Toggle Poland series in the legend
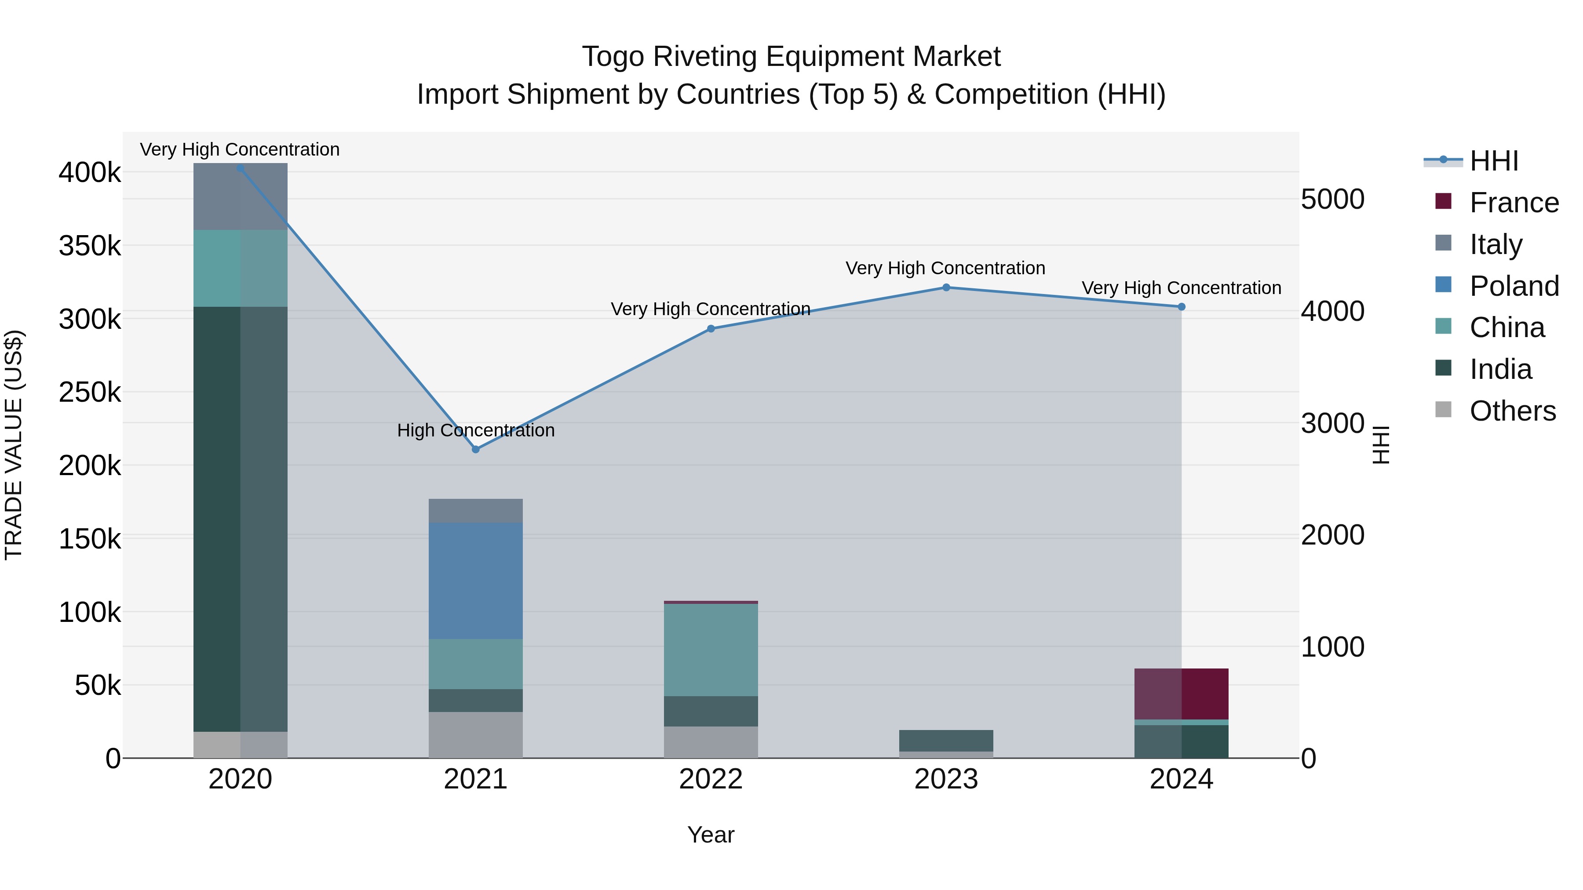 1497,286
